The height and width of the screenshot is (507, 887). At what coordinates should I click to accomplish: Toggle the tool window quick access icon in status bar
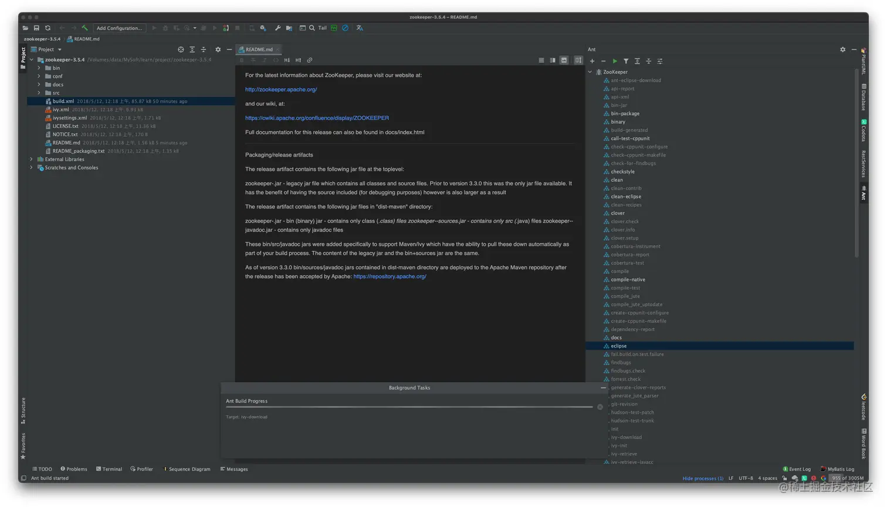pyautogui.click(x=24, y=478)
